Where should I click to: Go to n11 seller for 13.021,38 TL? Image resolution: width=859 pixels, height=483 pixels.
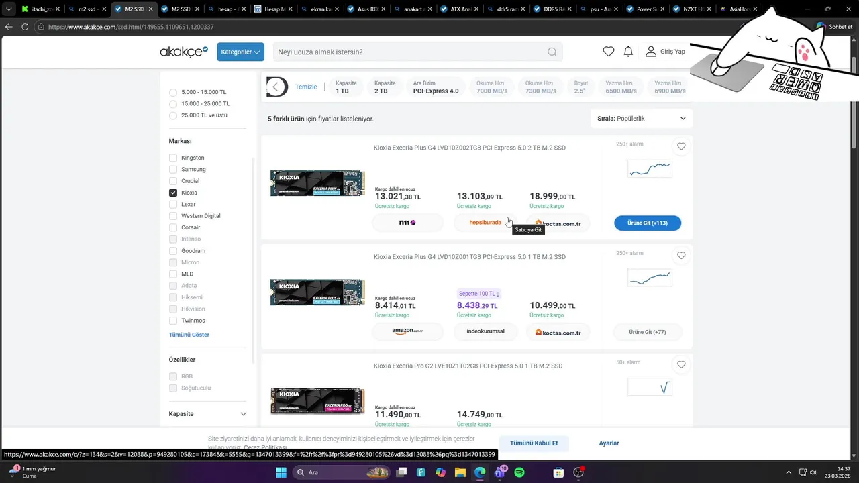407,223
